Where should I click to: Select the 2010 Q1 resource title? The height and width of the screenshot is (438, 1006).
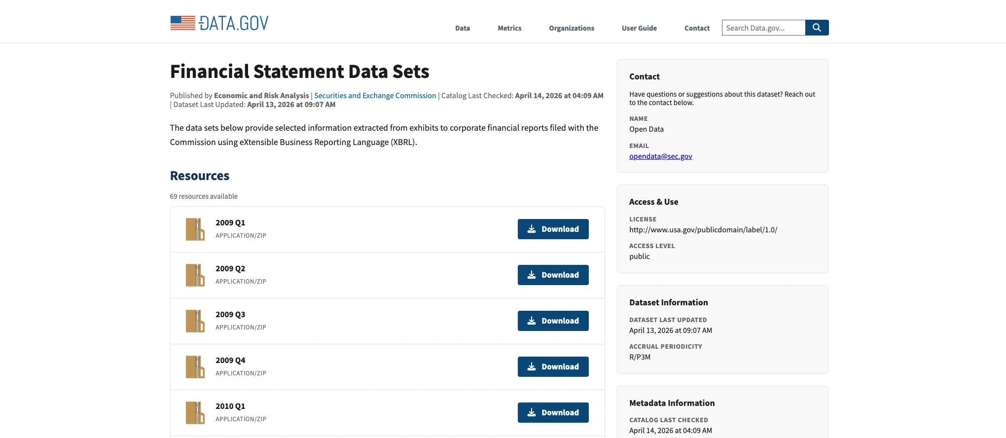tap(230, 406)
